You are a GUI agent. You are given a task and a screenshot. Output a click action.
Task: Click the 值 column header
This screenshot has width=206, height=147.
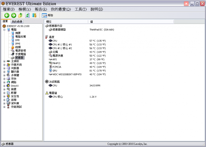pos(131,22)
